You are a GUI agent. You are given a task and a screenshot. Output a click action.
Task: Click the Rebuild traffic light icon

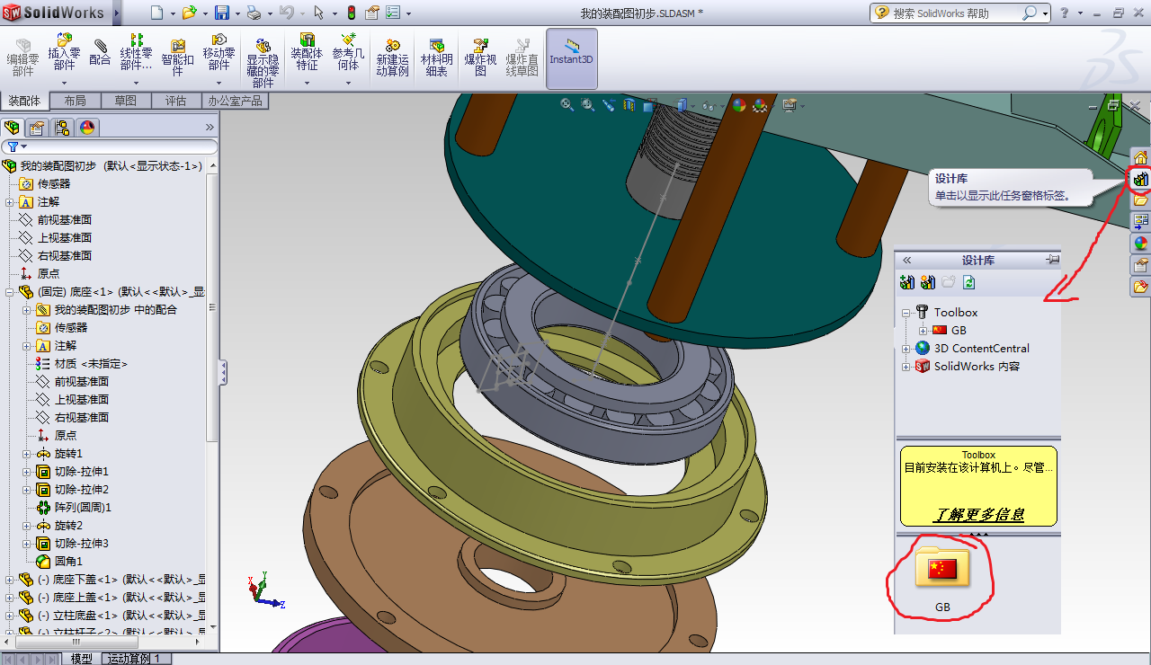[351, 13]
